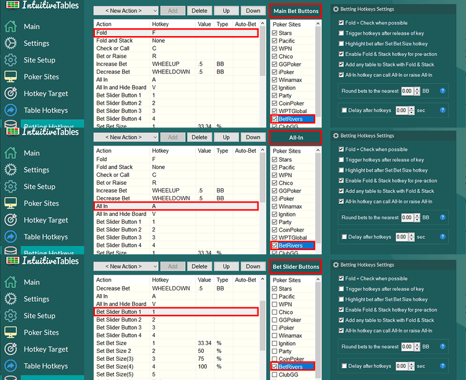Click Delete button in Main Bet Buttons panel

[199, 11]
